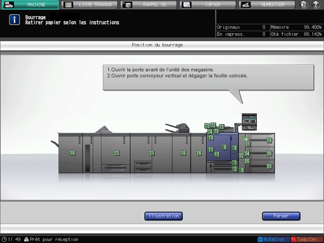
Task: Select jam position marker 33
Action: 269,166
